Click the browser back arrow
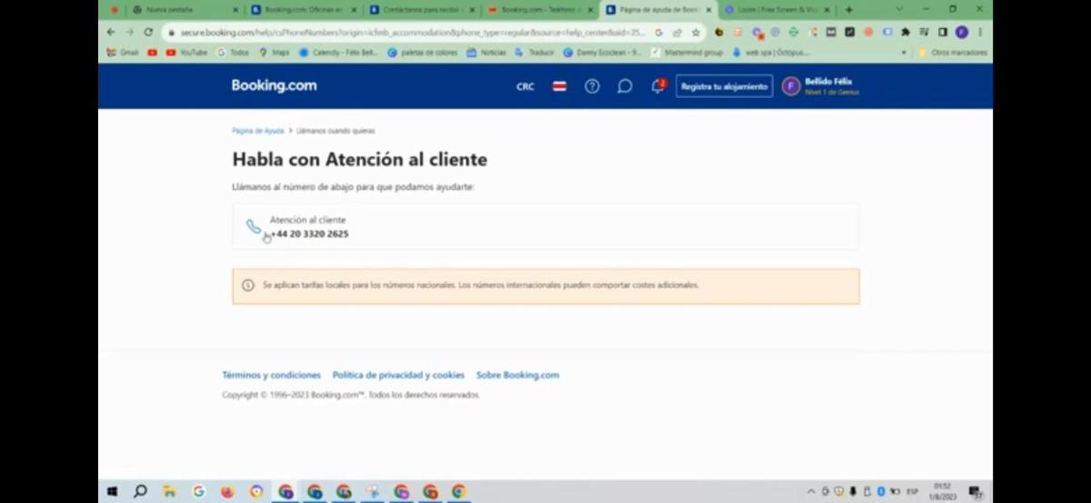 [111, 32]
